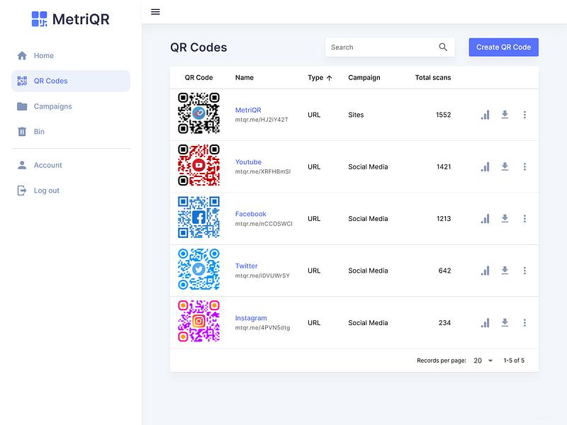Sort by the Campaign column header
This screenshot has height=425, width=567.
click(364, 78)
